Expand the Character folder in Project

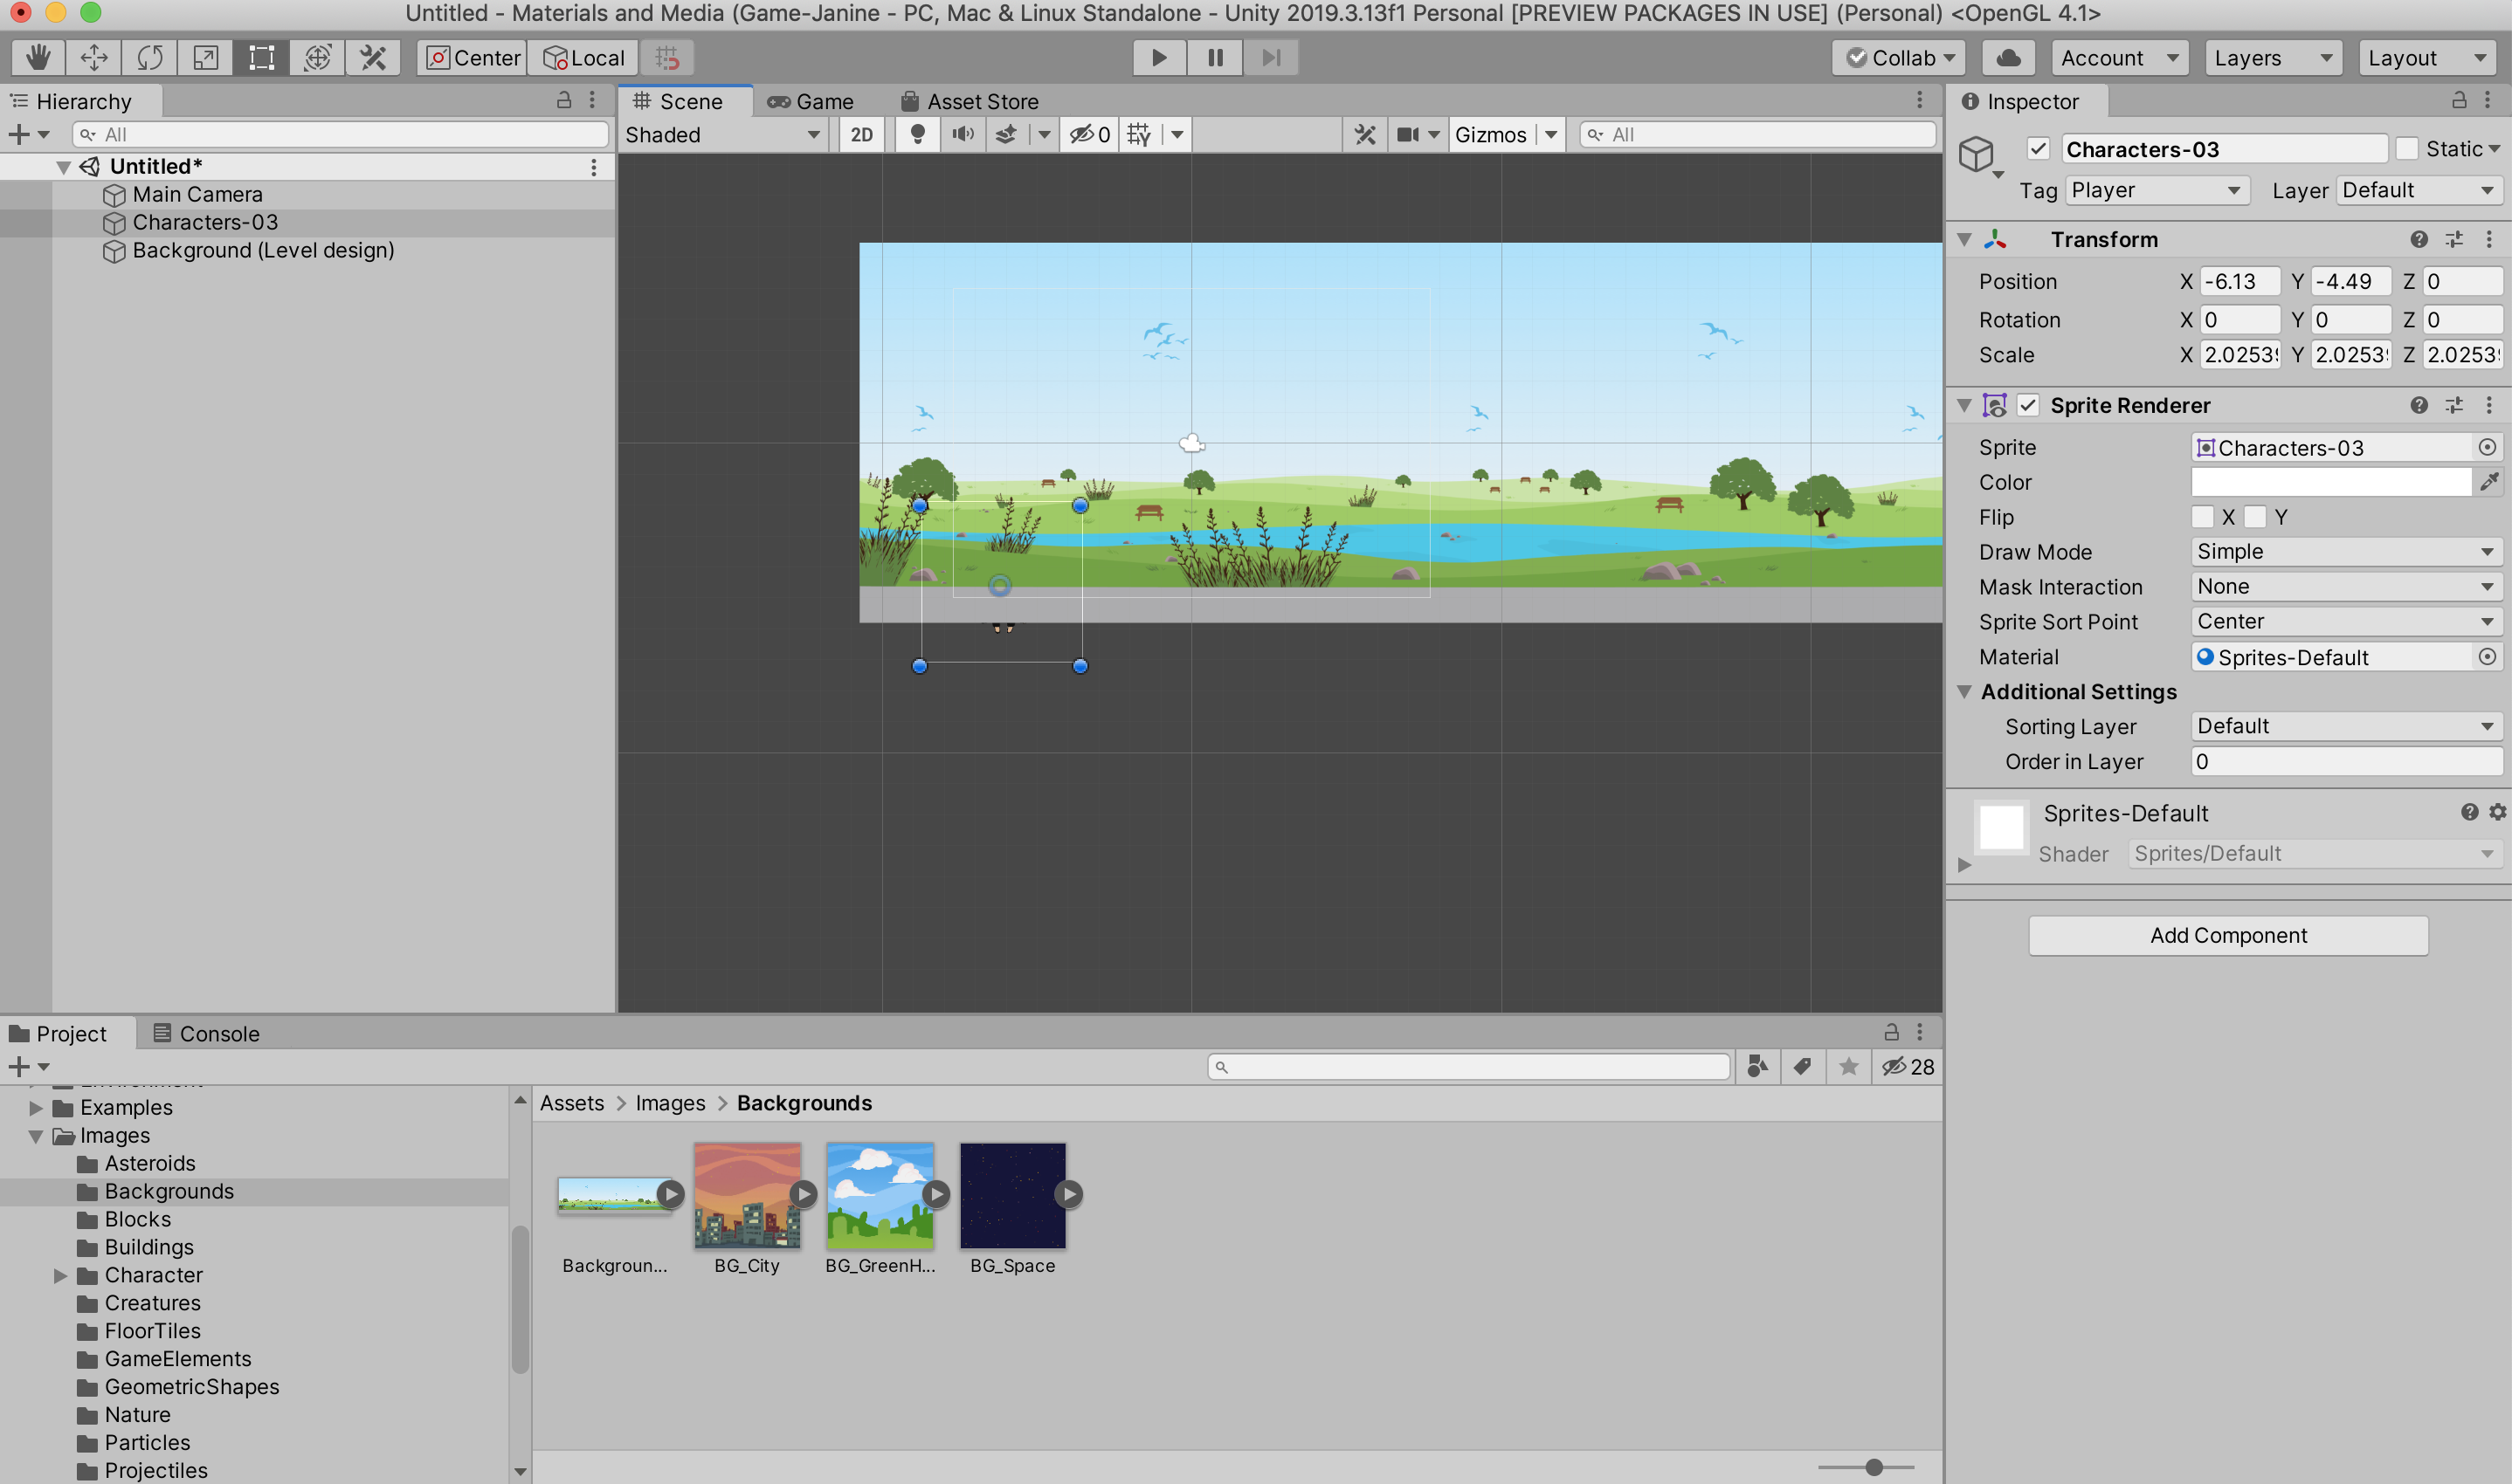60,1275
